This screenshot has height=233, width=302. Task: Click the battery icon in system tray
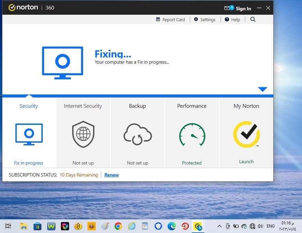[236, 226]
